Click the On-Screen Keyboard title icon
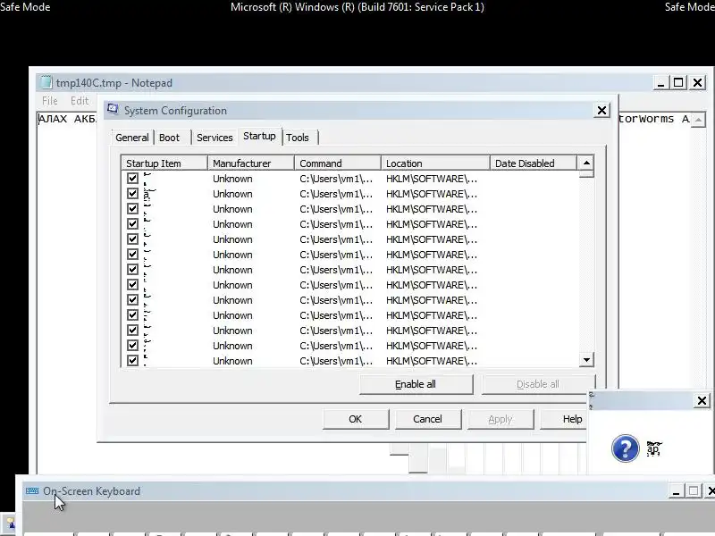The width and height of the screenshot is (715, 536). [x=32, y=490]
